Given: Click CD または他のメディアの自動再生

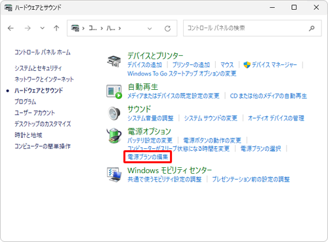Looking at the screenshot, I should coord(268,96).
